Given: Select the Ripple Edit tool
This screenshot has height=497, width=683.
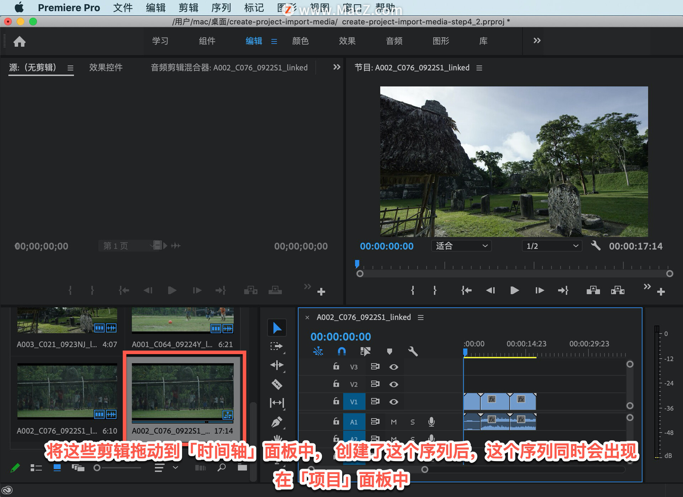Looking at the screenshot, I should coord(277,365).
